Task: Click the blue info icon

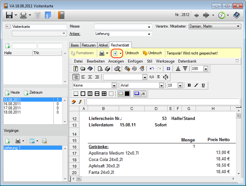Action: coord(48,15)
